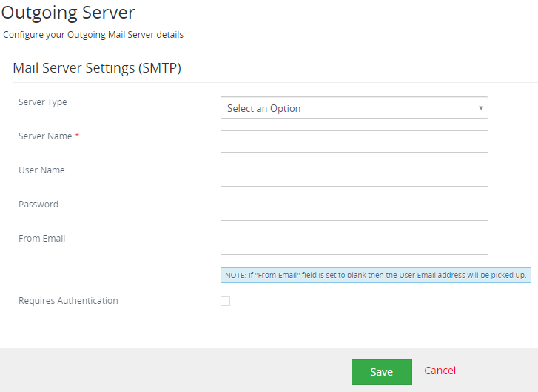Click the 'Server Type' label

pos(42,102)
